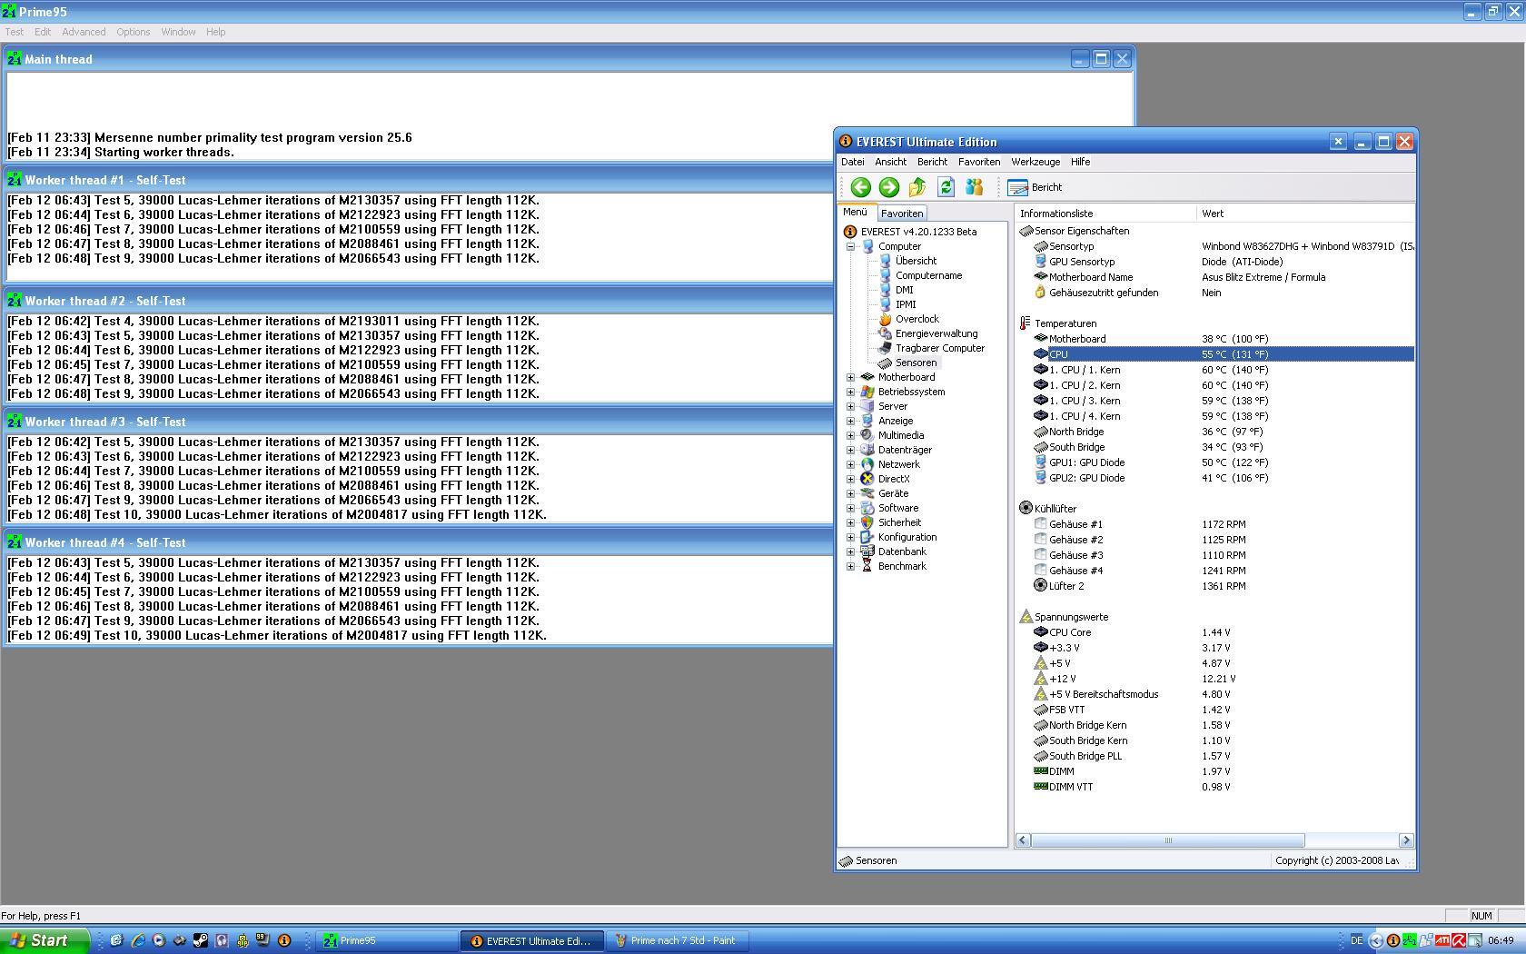
Task: Click the Betriebssystem Windows flag icon
Action: [x=867, y=392]
